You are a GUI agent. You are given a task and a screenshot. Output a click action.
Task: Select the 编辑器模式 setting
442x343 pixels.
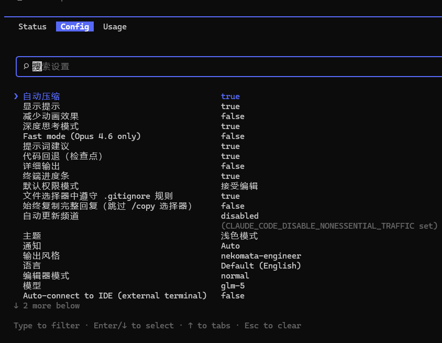[x=46, y=275]
